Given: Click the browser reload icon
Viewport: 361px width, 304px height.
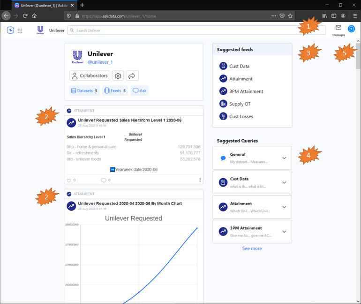Looking at the screenshot, I should pos(25,16).
